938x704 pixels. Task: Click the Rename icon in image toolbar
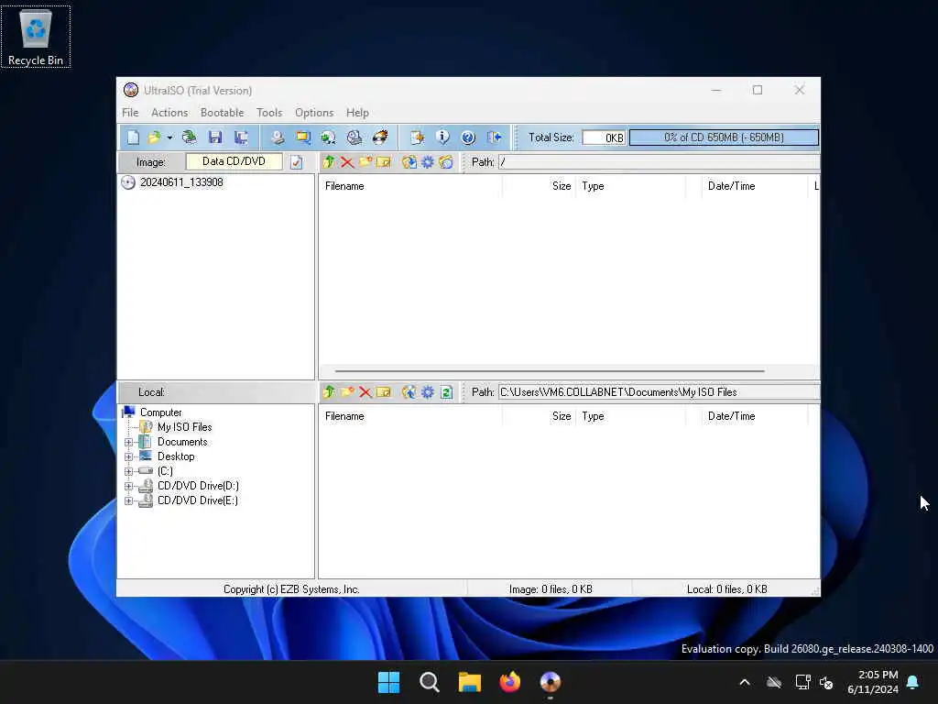[x=384, y=162]
